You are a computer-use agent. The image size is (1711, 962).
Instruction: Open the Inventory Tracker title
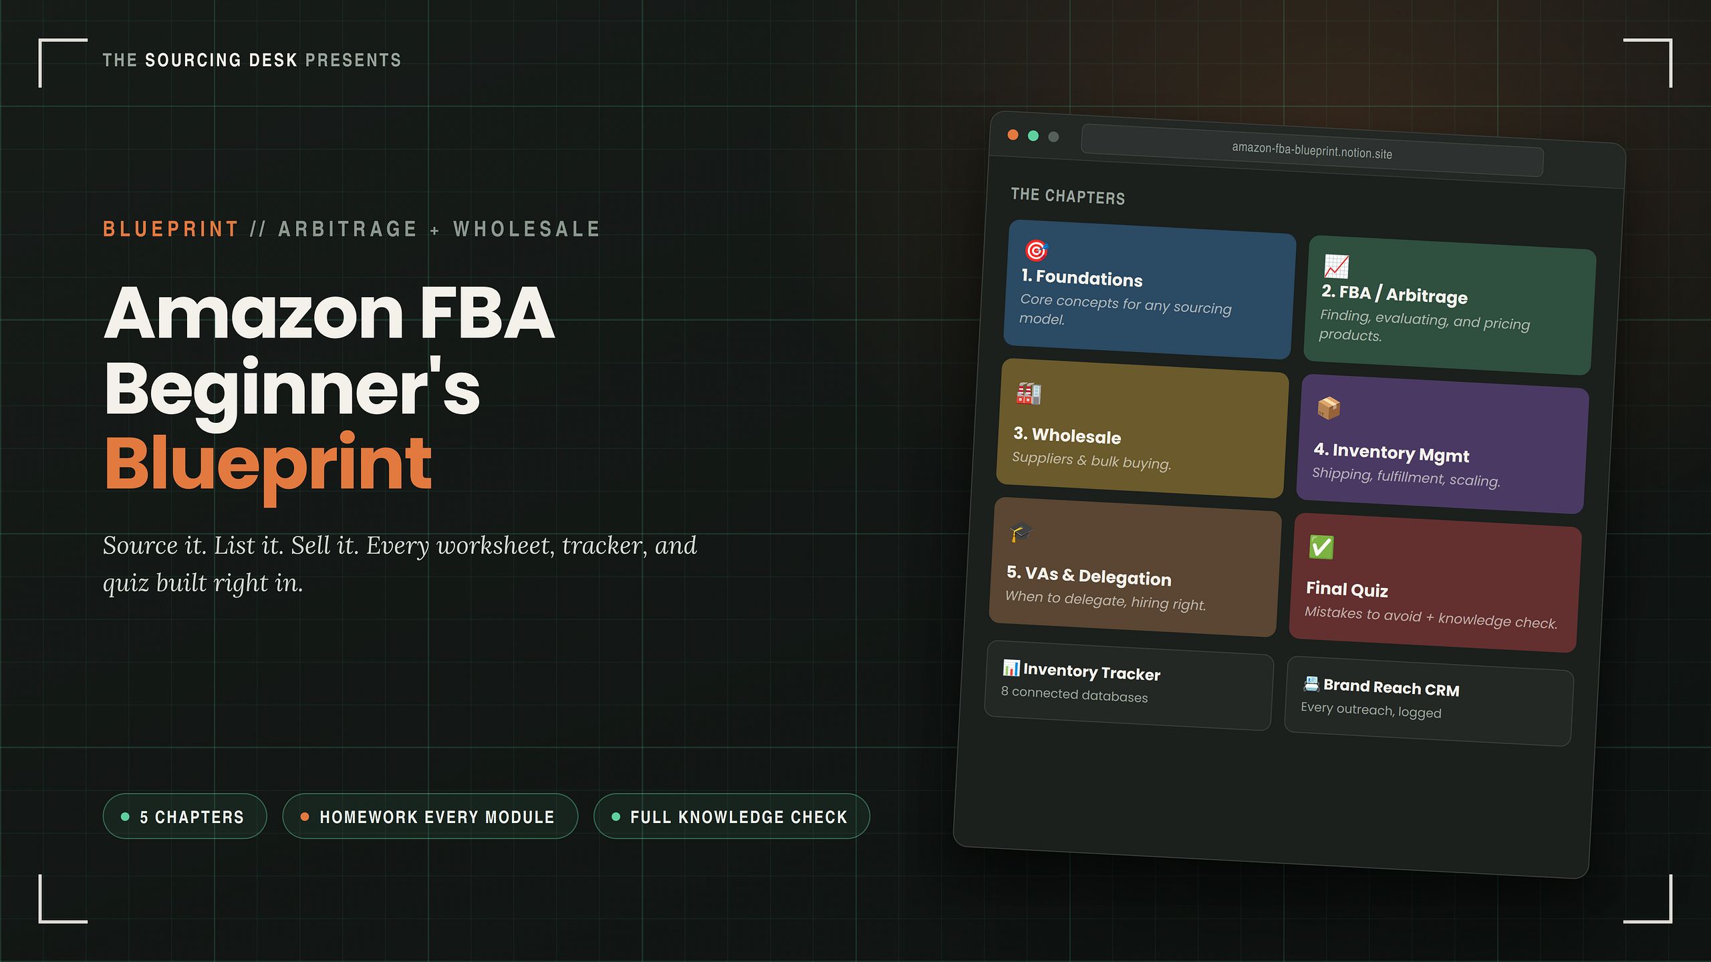click(x=1091, y=671)
